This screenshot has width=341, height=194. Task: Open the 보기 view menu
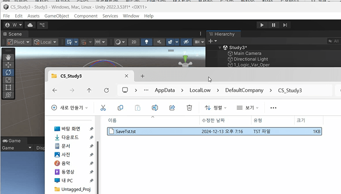pyautogui.click(x=248, y=108)
